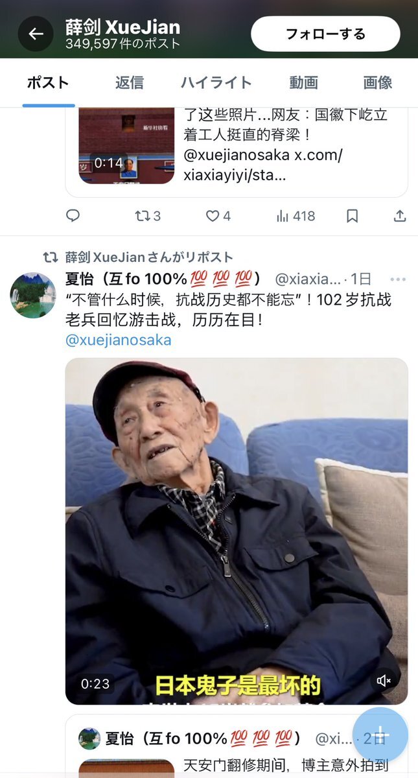Repost via the retweet icon showing 3
Image resolution: width=418 pixels, height=778 pixels.
coord(147,216)
